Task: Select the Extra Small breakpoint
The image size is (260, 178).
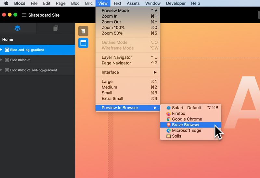Action: coord(128,99)
